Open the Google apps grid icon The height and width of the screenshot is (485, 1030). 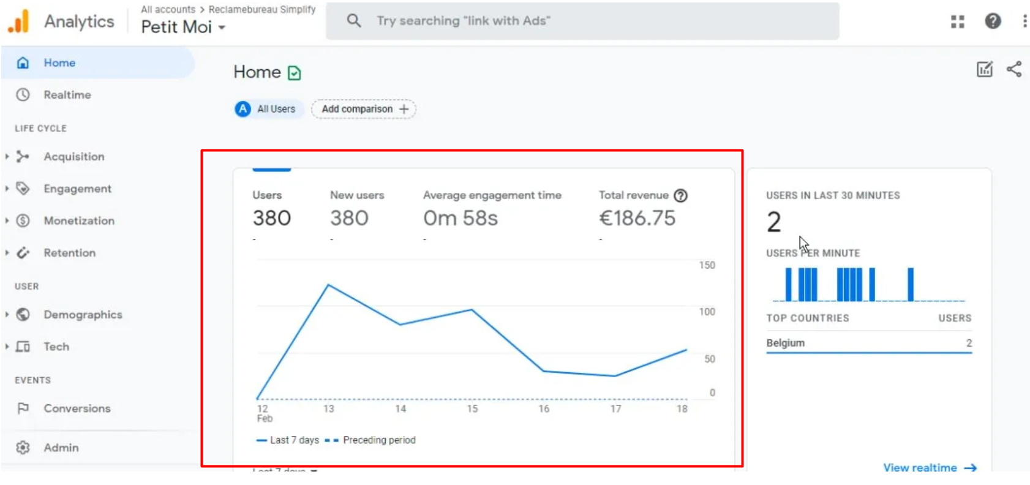[957, 21]
